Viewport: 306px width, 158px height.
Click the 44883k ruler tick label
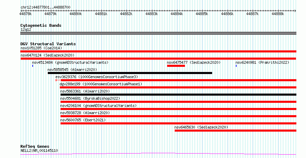tap(152, 14)
